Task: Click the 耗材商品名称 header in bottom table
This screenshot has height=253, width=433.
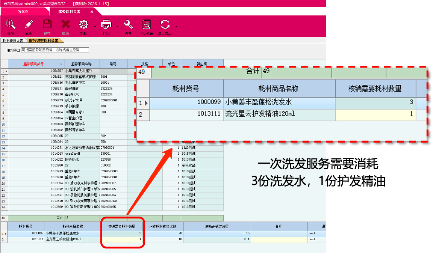Action: click(73, 226)
